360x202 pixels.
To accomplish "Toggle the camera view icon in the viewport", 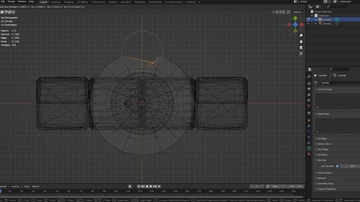I will click(x=301, y=47).
